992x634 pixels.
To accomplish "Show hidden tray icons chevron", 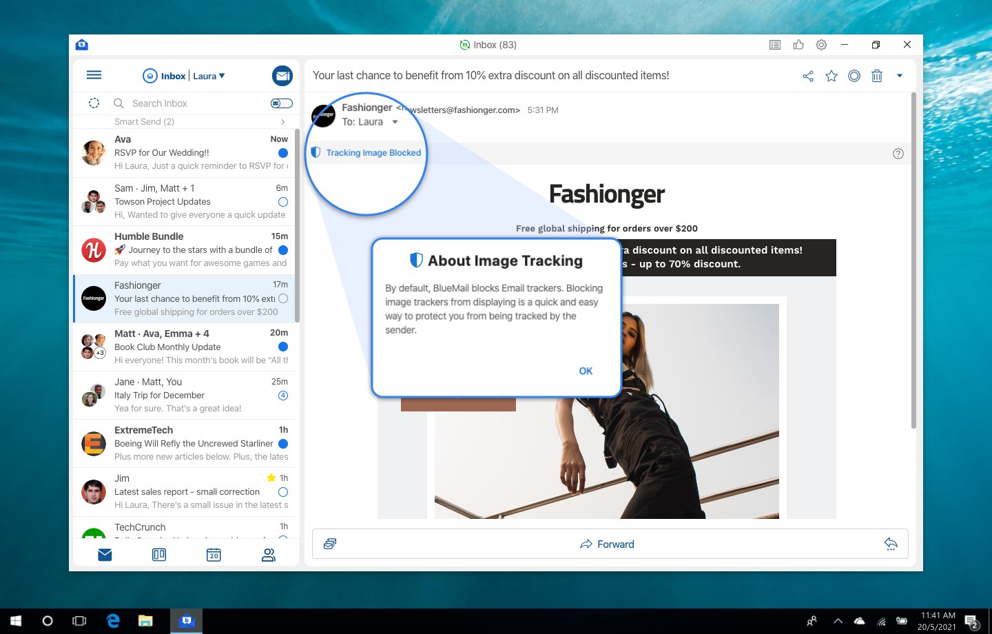I will point(838,621).
